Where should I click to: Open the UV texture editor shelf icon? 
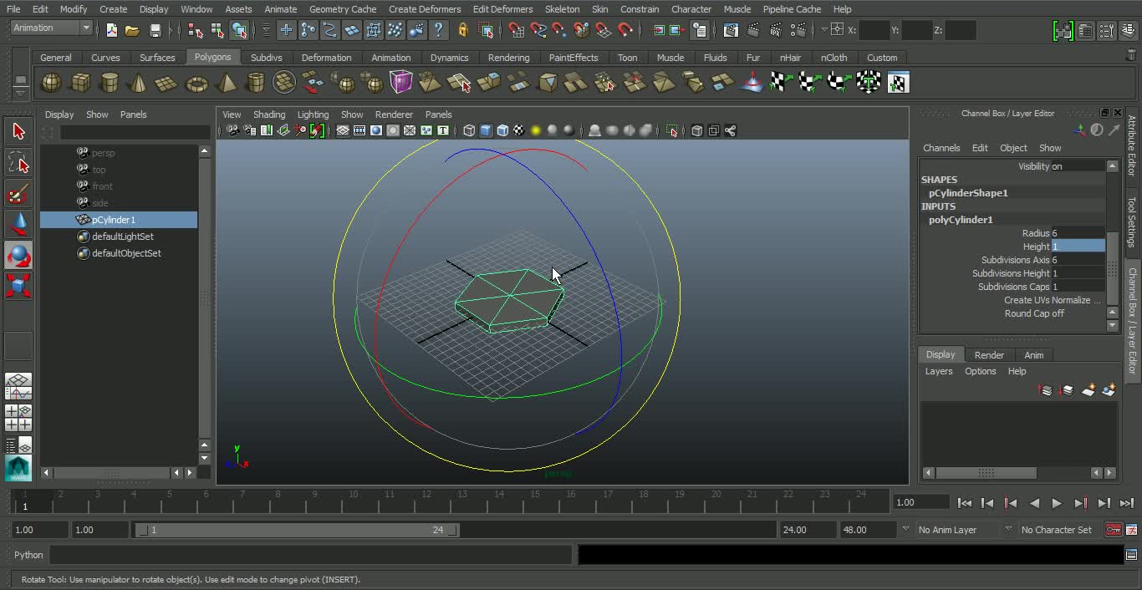(x=898, y=83)
